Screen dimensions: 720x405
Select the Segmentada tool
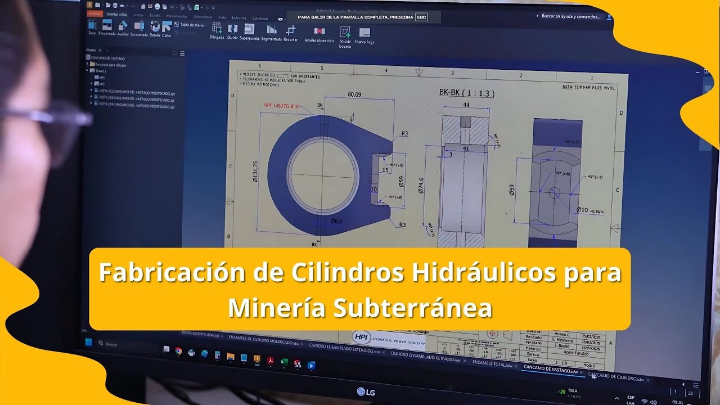point(271,33)
